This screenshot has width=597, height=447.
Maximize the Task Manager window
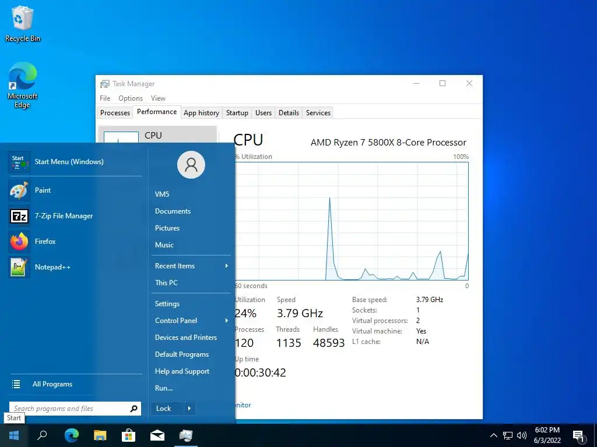(443, 83)
